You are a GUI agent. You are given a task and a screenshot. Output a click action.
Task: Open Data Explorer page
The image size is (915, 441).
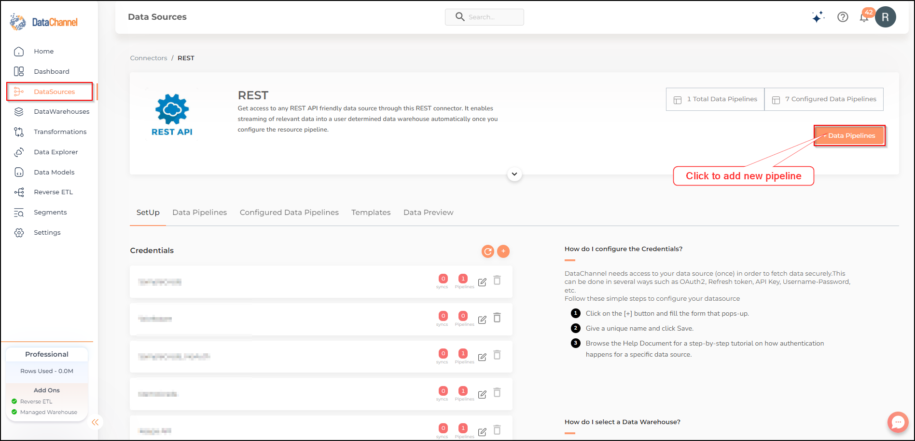pyautogui.click(x=56, y=152)
